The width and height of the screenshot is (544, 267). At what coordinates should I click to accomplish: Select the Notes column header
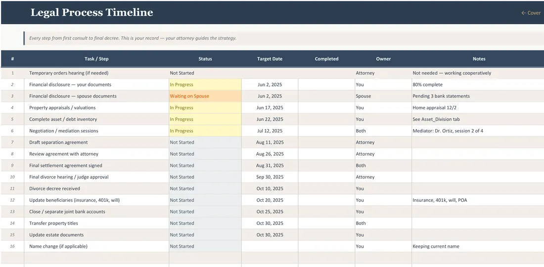pos(479,59)
